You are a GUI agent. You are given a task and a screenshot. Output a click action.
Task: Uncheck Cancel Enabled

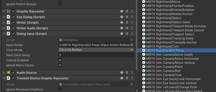[x=60, y=60]
